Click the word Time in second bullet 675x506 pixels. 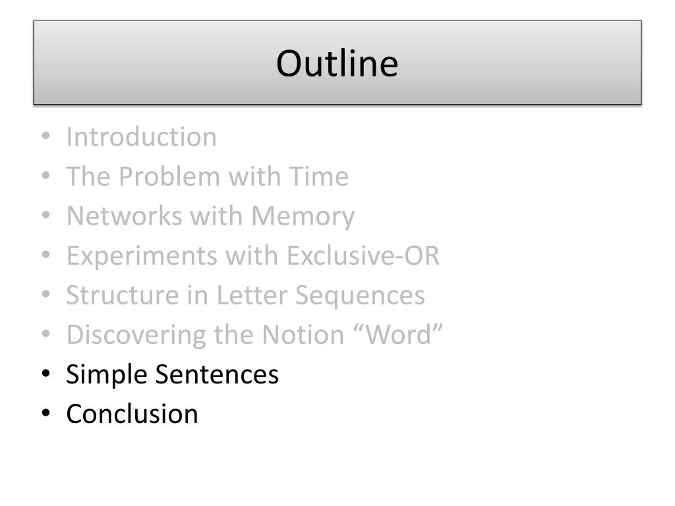(318, 177)
